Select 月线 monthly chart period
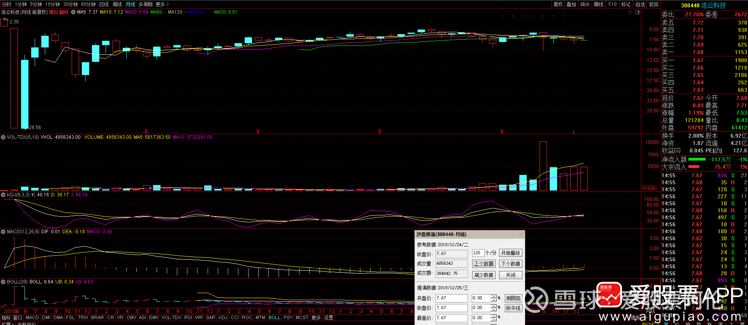Image resolution: width=748 pixels, height=325 pixels. [131, 4]
